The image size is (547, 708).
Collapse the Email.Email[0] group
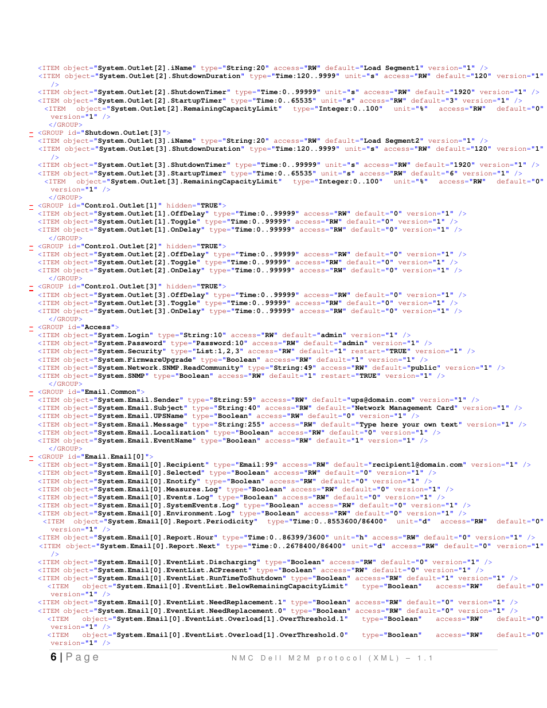pos(31,457)
